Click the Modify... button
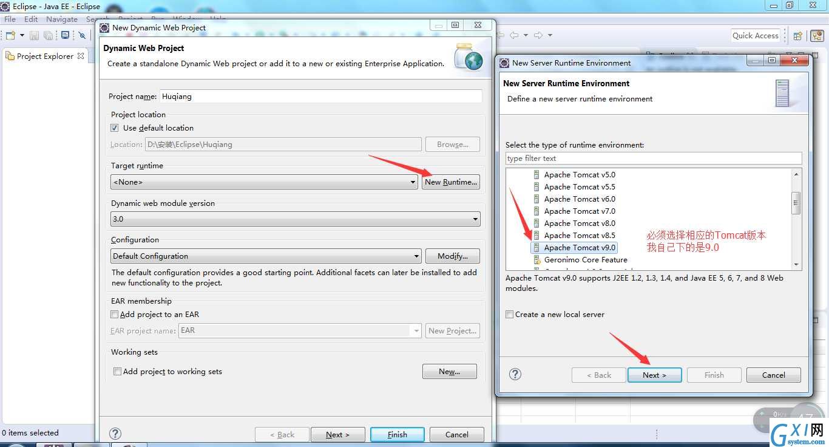 [x=453, y=256]
